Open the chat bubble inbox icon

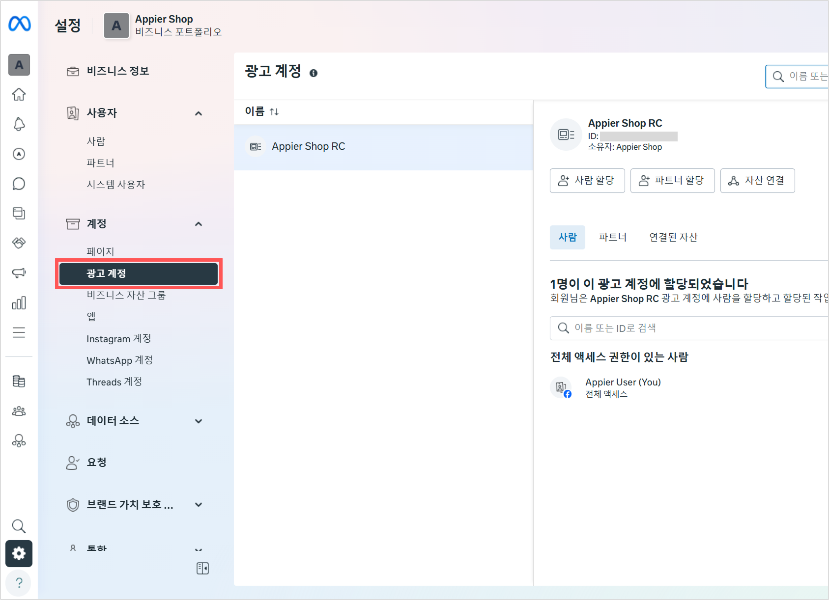click(19, 184)
